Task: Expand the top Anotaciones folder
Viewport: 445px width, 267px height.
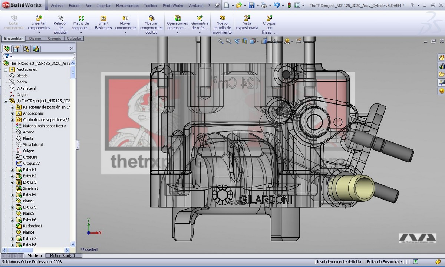Action: (x=6, y=70)
